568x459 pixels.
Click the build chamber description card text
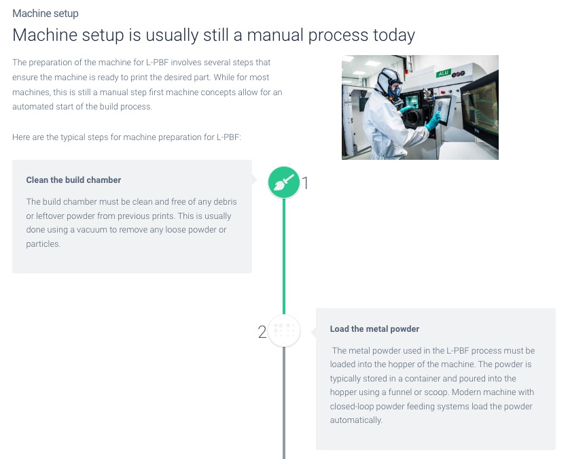132,222
